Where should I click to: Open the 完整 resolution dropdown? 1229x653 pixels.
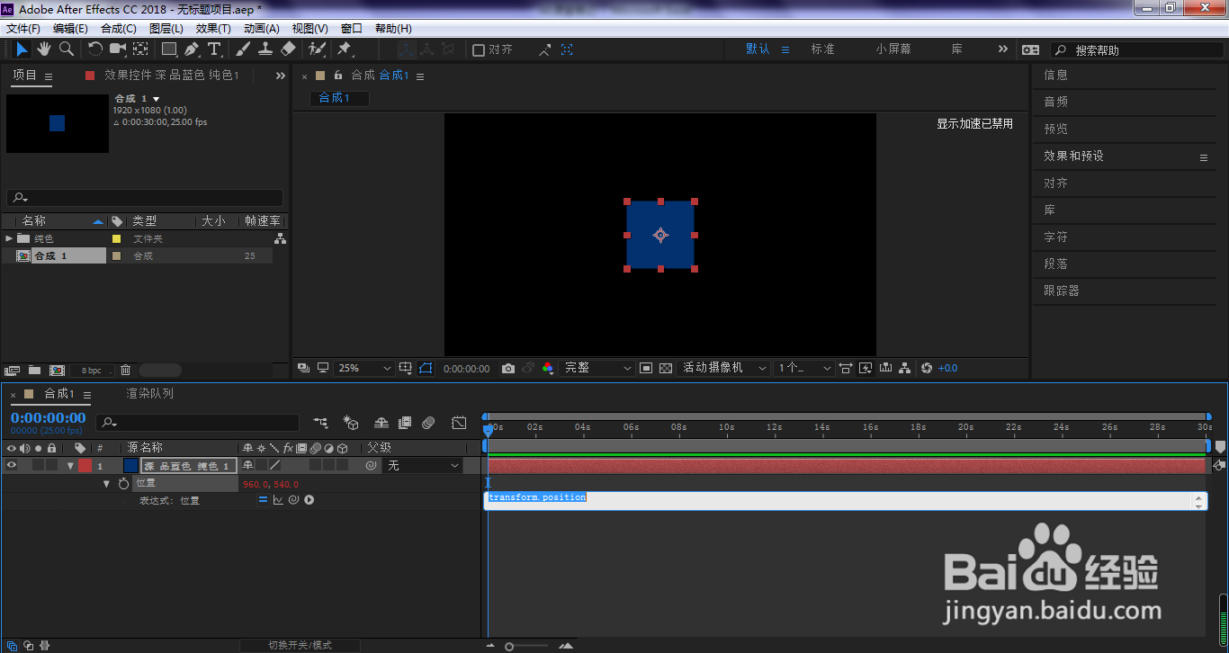click(597, 368)
